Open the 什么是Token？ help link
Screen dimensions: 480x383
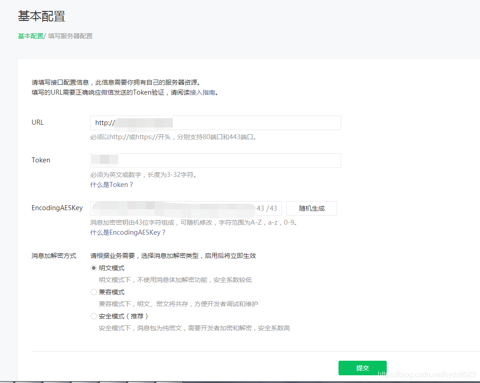(111, 185)
